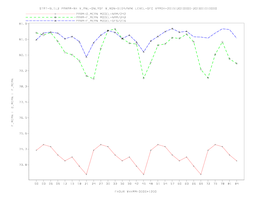
Task: Click the red solid legend line sample
Action: click(50, 14)
